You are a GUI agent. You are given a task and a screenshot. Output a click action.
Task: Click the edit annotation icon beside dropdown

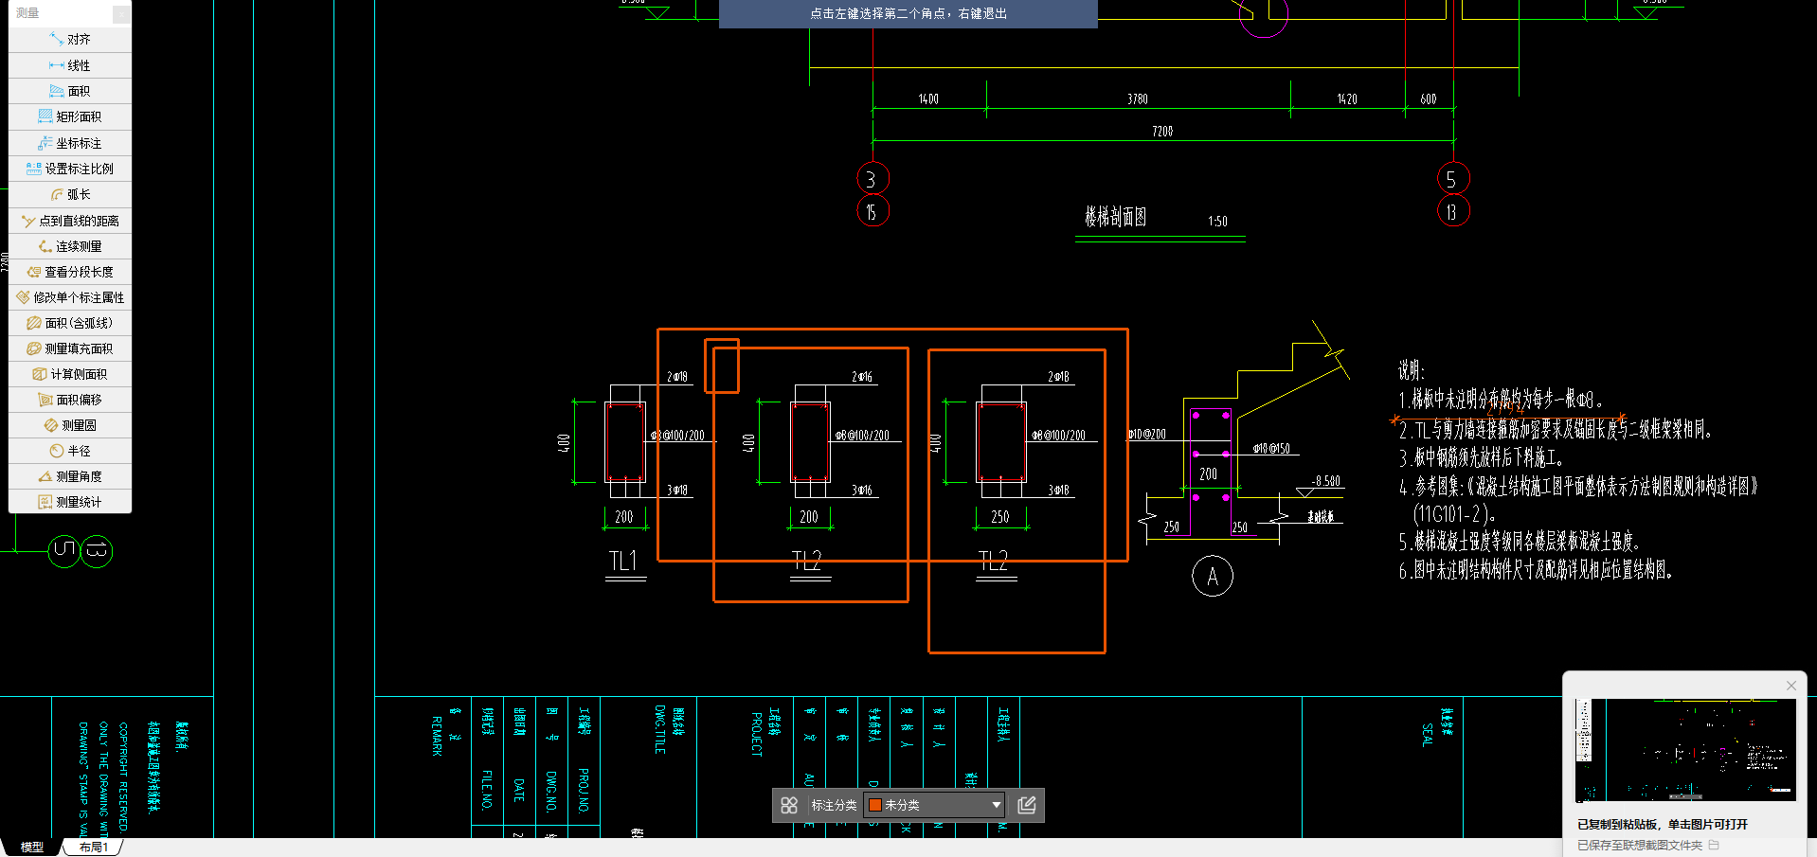pos(1027,805)
